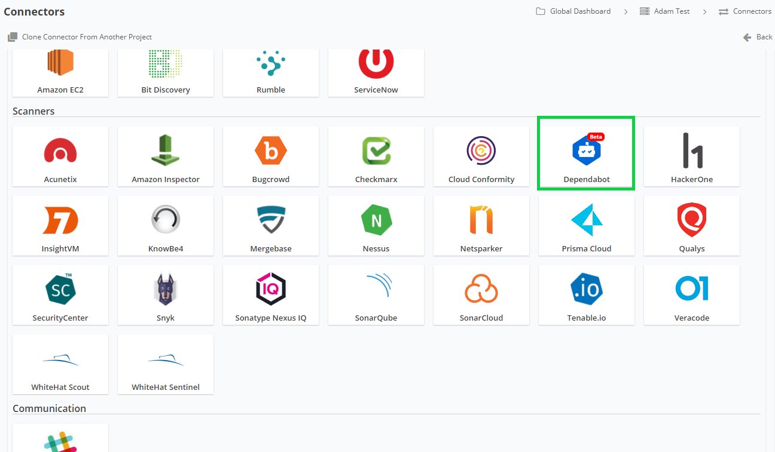The width and height of the screenshot is (775, 452).
Task: Click Clone Connector From Another Project
Action: [x=80, y=37]
